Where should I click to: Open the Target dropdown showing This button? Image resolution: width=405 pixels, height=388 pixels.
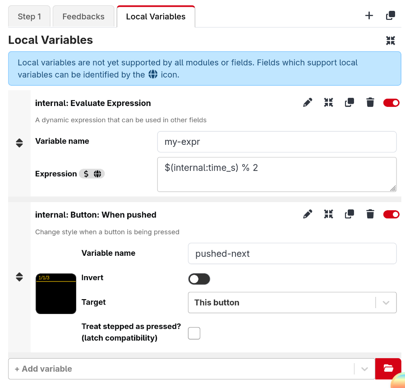pyautogui.click(x=292, y=302)
